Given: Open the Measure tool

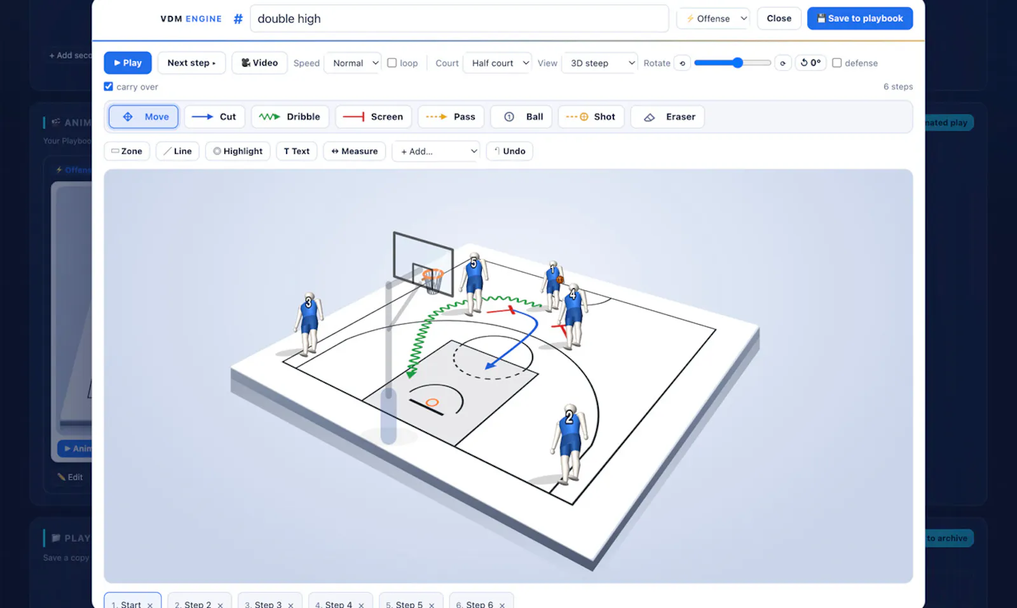Looking at the screenshot, I should click(x=355, y=151).
